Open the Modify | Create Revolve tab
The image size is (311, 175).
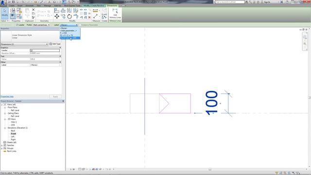pyautogui.click(x=94, y=5)
